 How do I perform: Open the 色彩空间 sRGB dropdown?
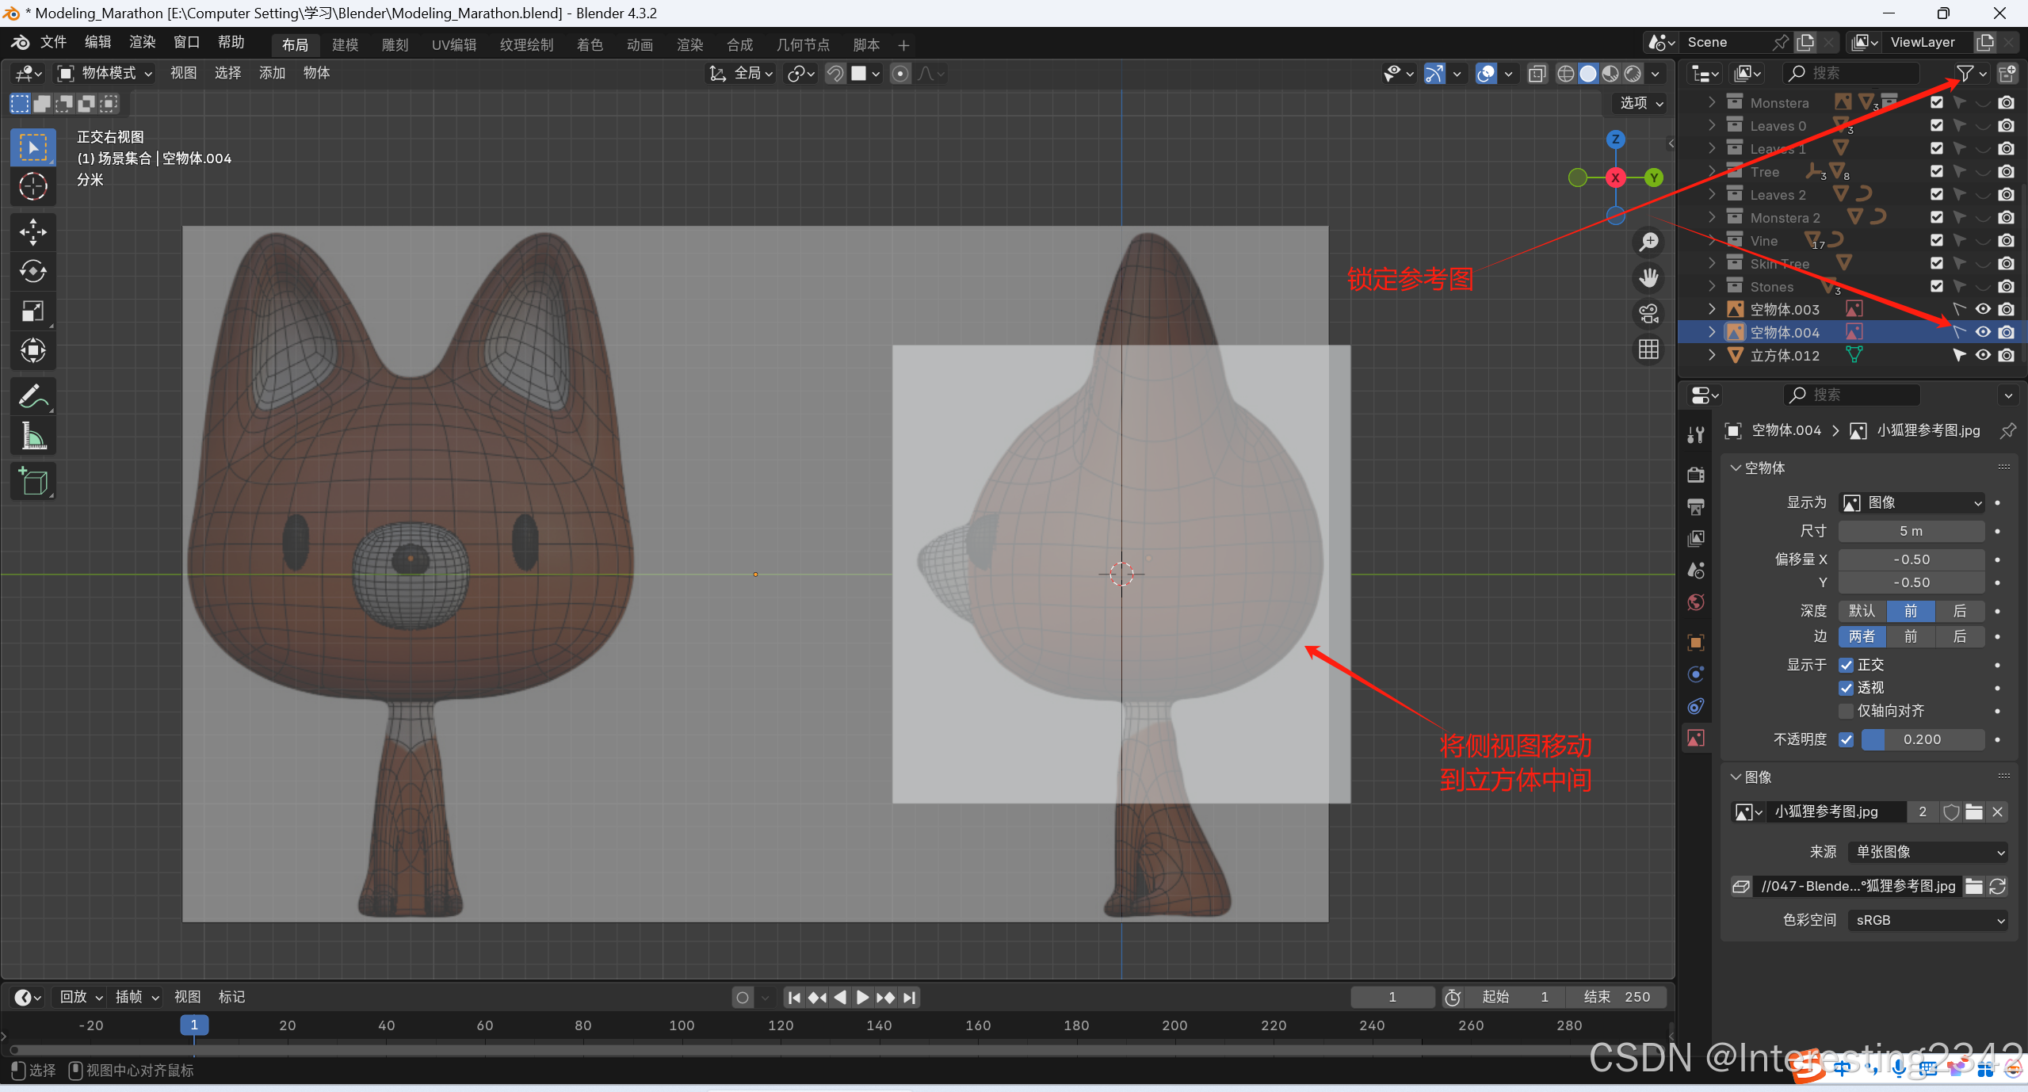(x=1928, y=920)
